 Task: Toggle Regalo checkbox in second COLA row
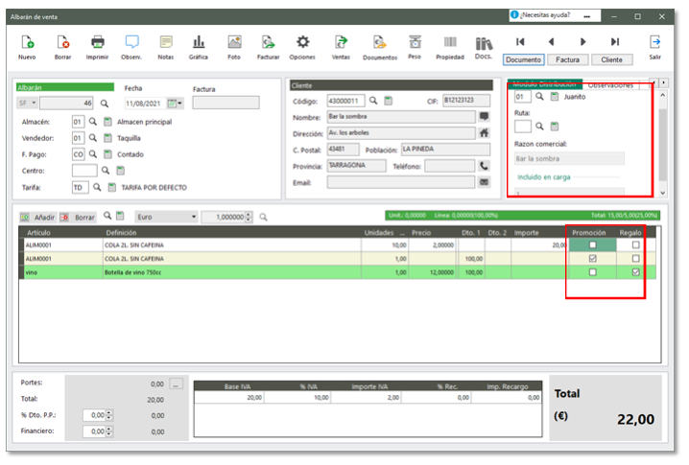point(635,259)
